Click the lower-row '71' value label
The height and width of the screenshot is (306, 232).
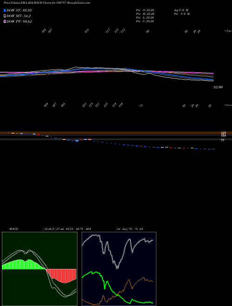(142, 106)
